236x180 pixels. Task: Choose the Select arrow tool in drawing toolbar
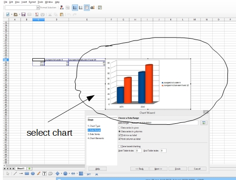(8, 173)
